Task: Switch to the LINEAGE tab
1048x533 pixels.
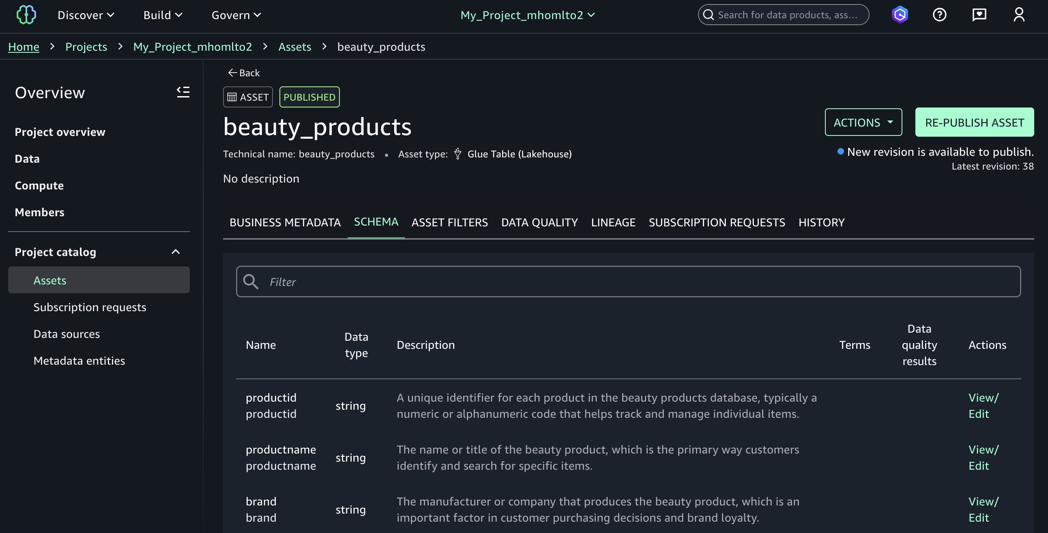Action: (x=613, y=222)
